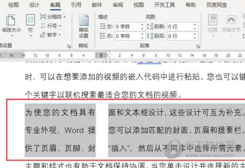This screenshot has height=168, width=245.
Task: Click the line starting 时，可以在想要添加
Action: coord(135,77)
